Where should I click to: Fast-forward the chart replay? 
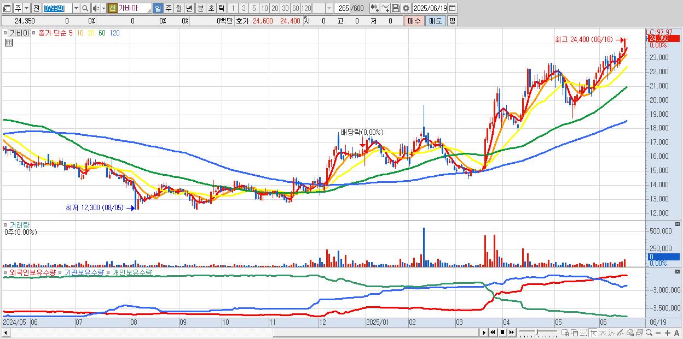511,332
